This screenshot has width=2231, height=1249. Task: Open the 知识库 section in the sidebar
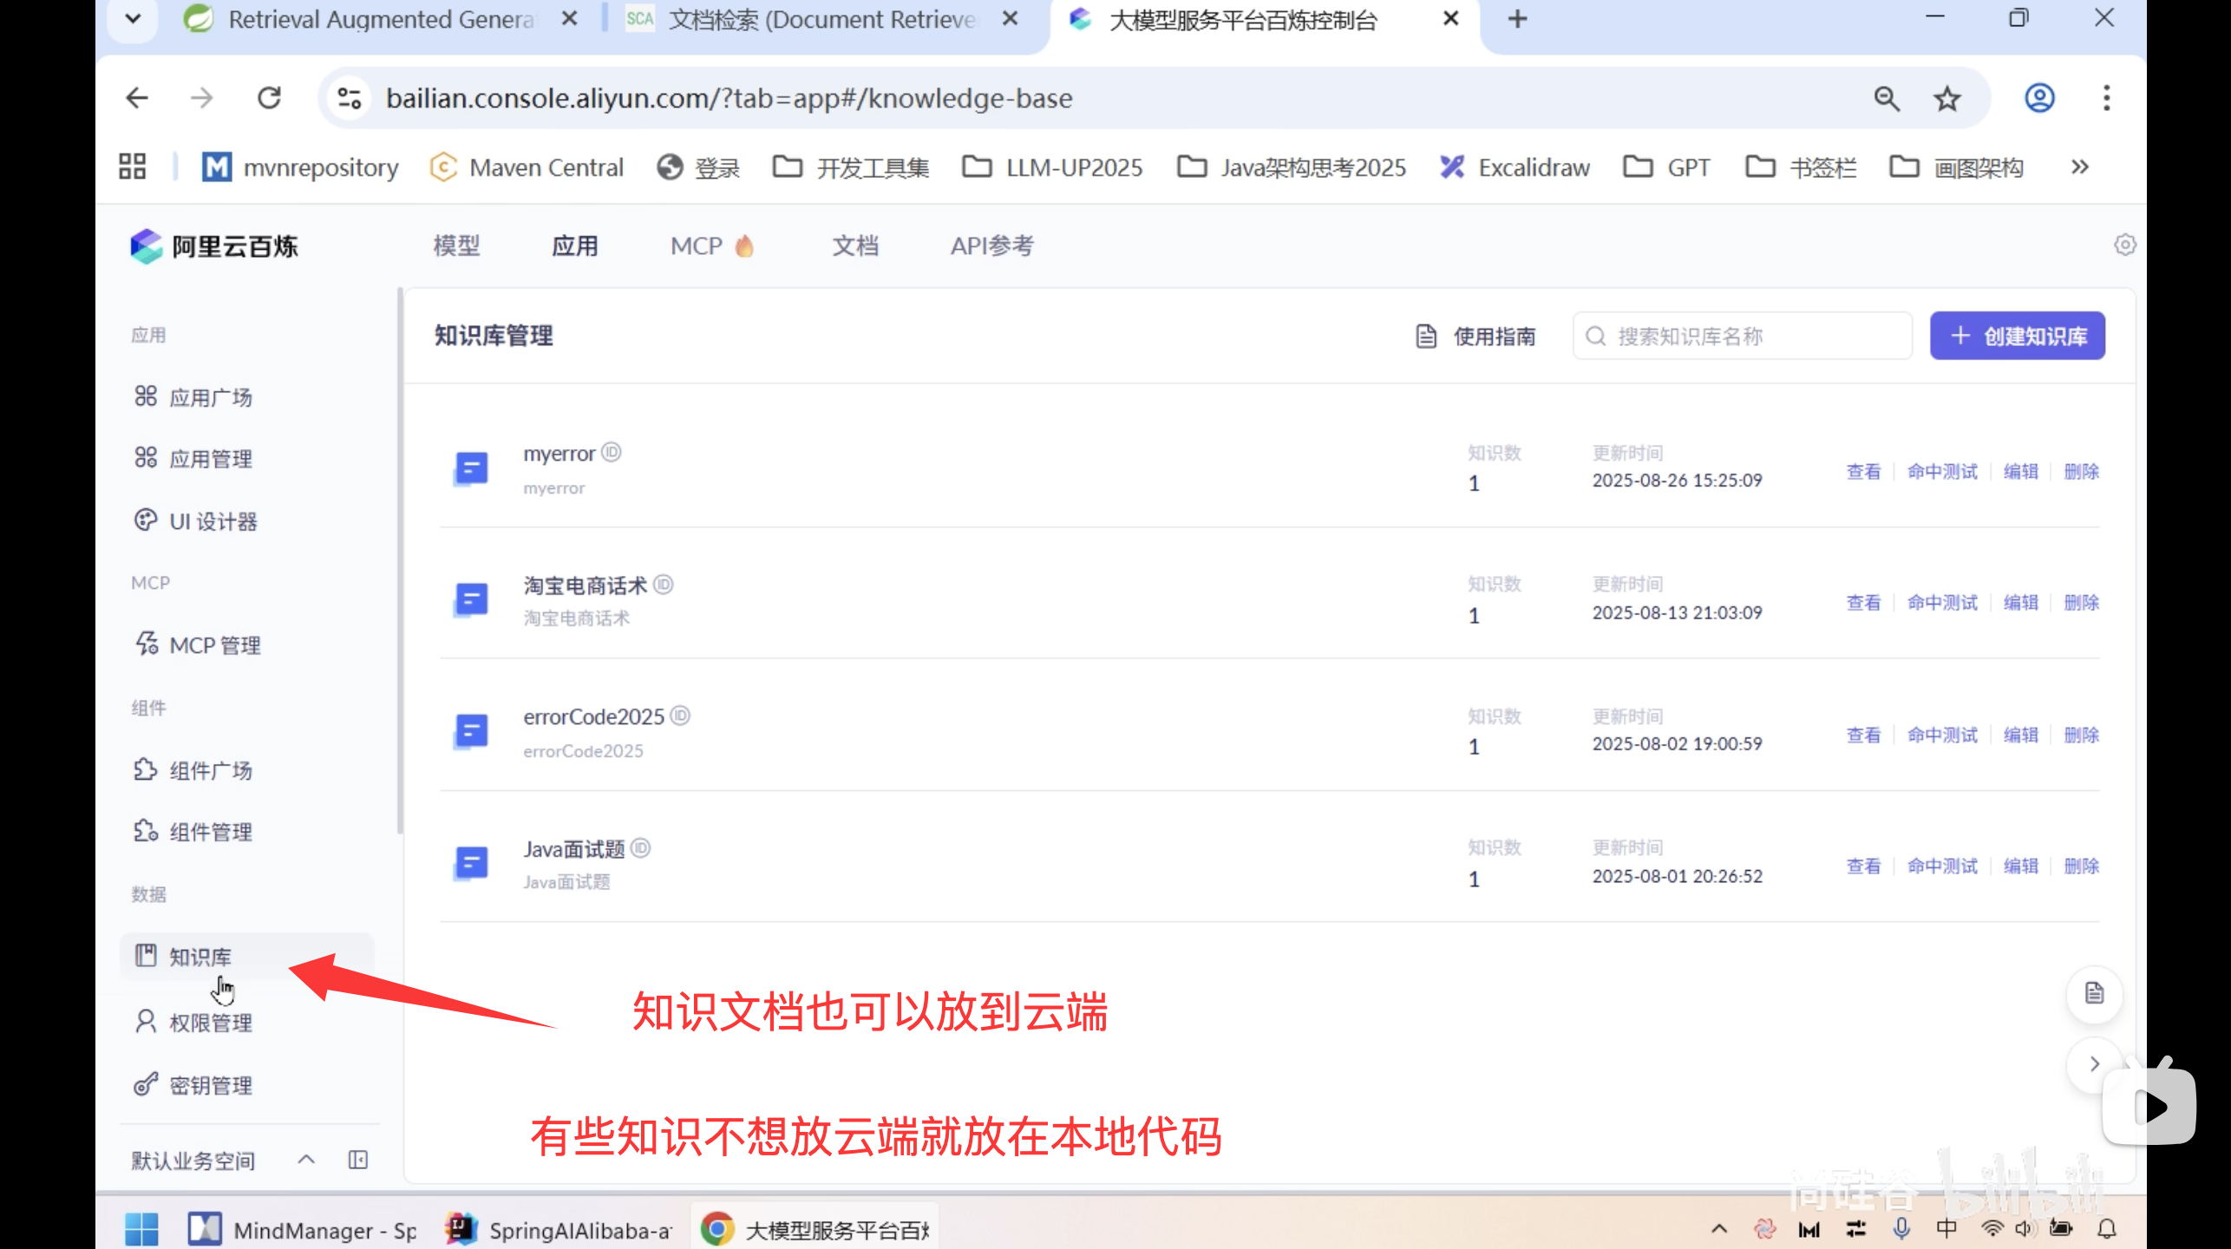pos(200,957)
